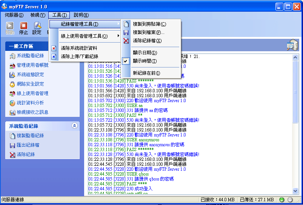Viewport: 303px width, 205px height.
Task: Open 統計資料分析 link
Action: [30, 103]
